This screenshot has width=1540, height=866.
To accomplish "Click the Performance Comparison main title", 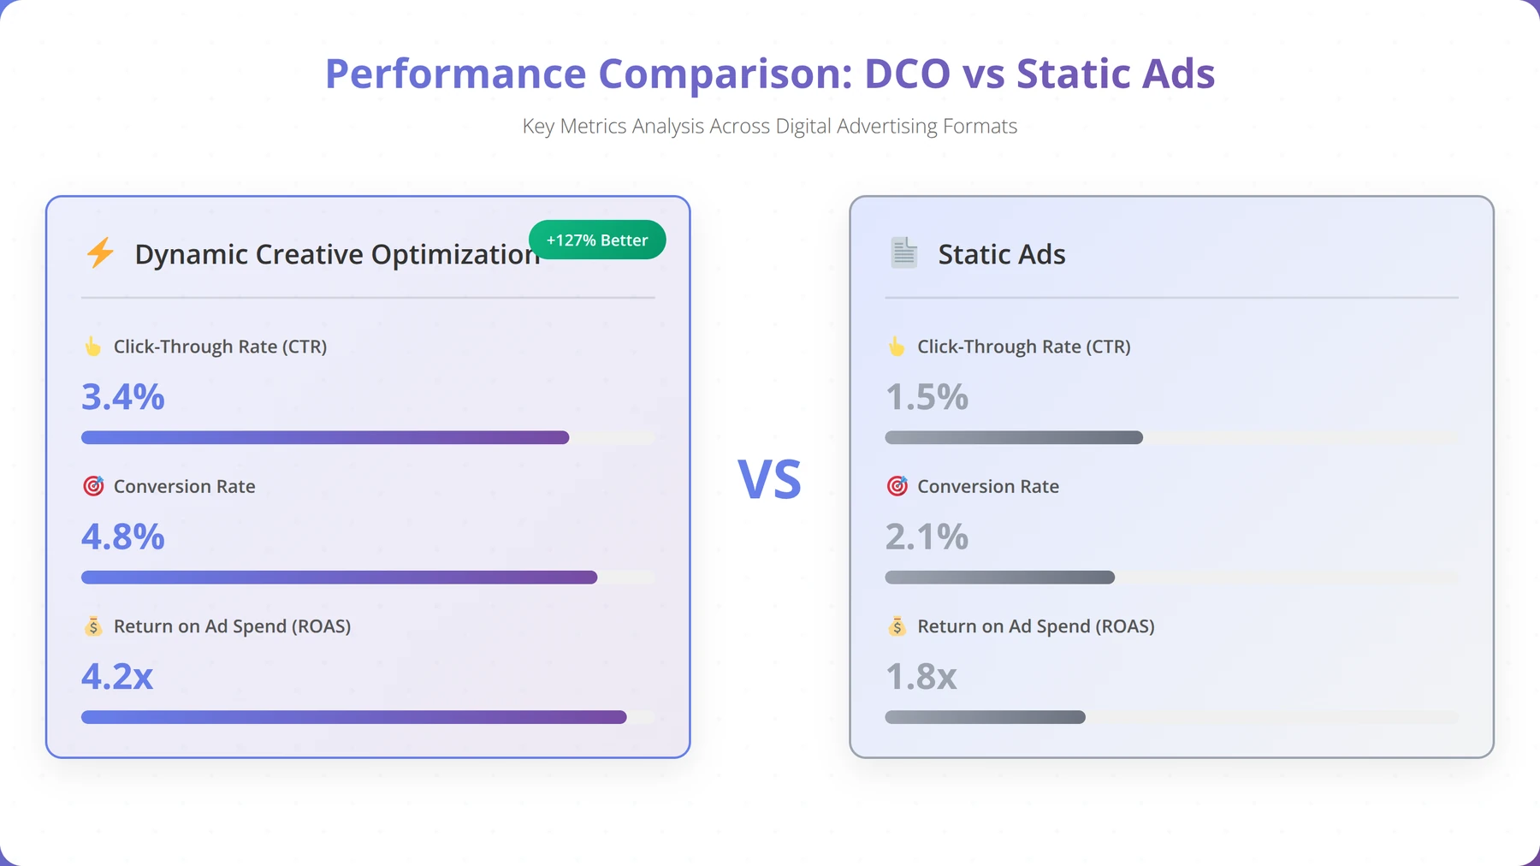I will point(770,74).
